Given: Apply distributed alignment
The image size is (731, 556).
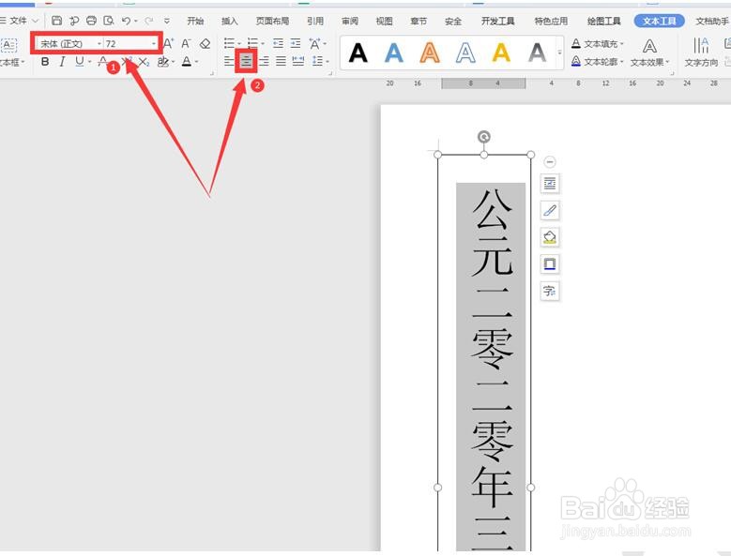Looking at the screenshot, I should coord(297,61).
